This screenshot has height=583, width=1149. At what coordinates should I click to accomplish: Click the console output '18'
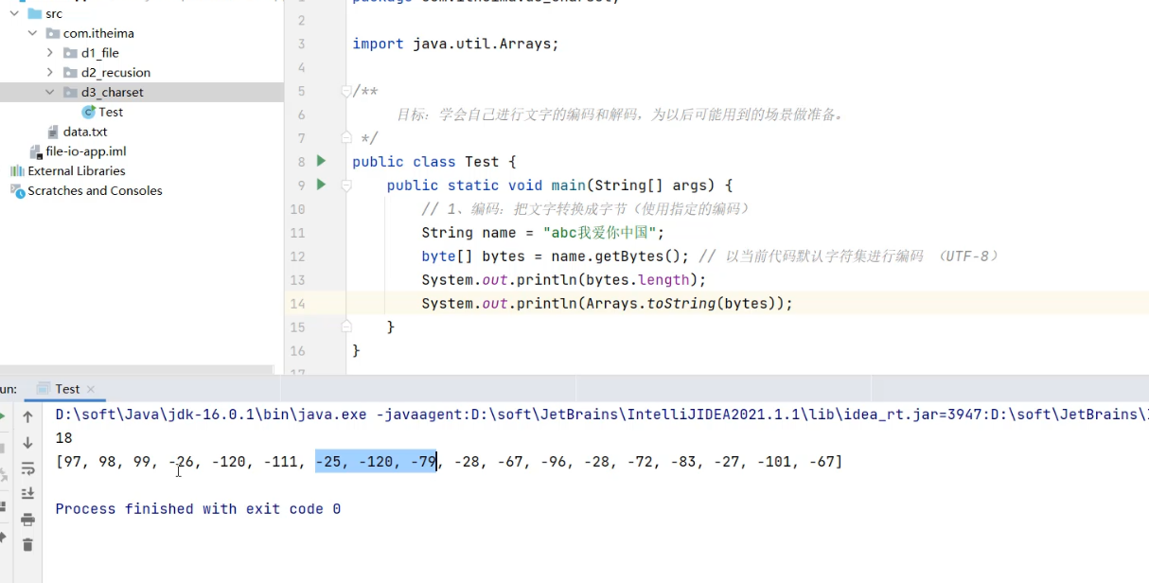click(64, 438)
